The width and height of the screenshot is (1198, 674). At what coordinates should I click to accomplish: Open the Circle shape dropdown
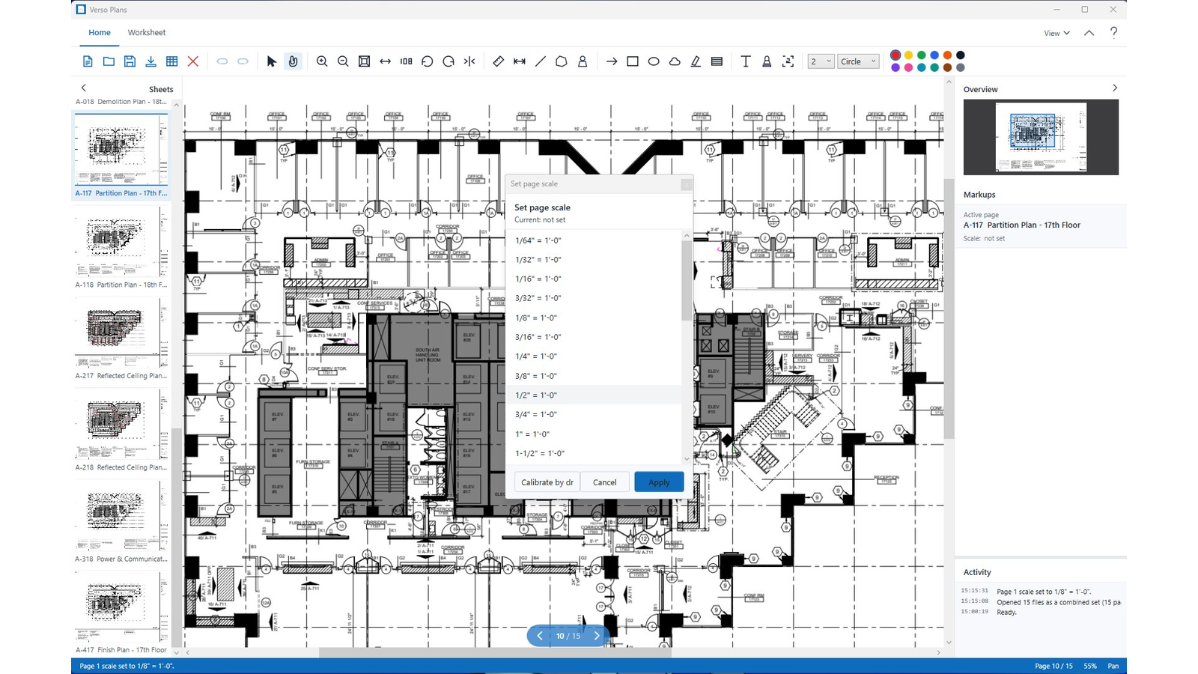(x=858, y=61)
